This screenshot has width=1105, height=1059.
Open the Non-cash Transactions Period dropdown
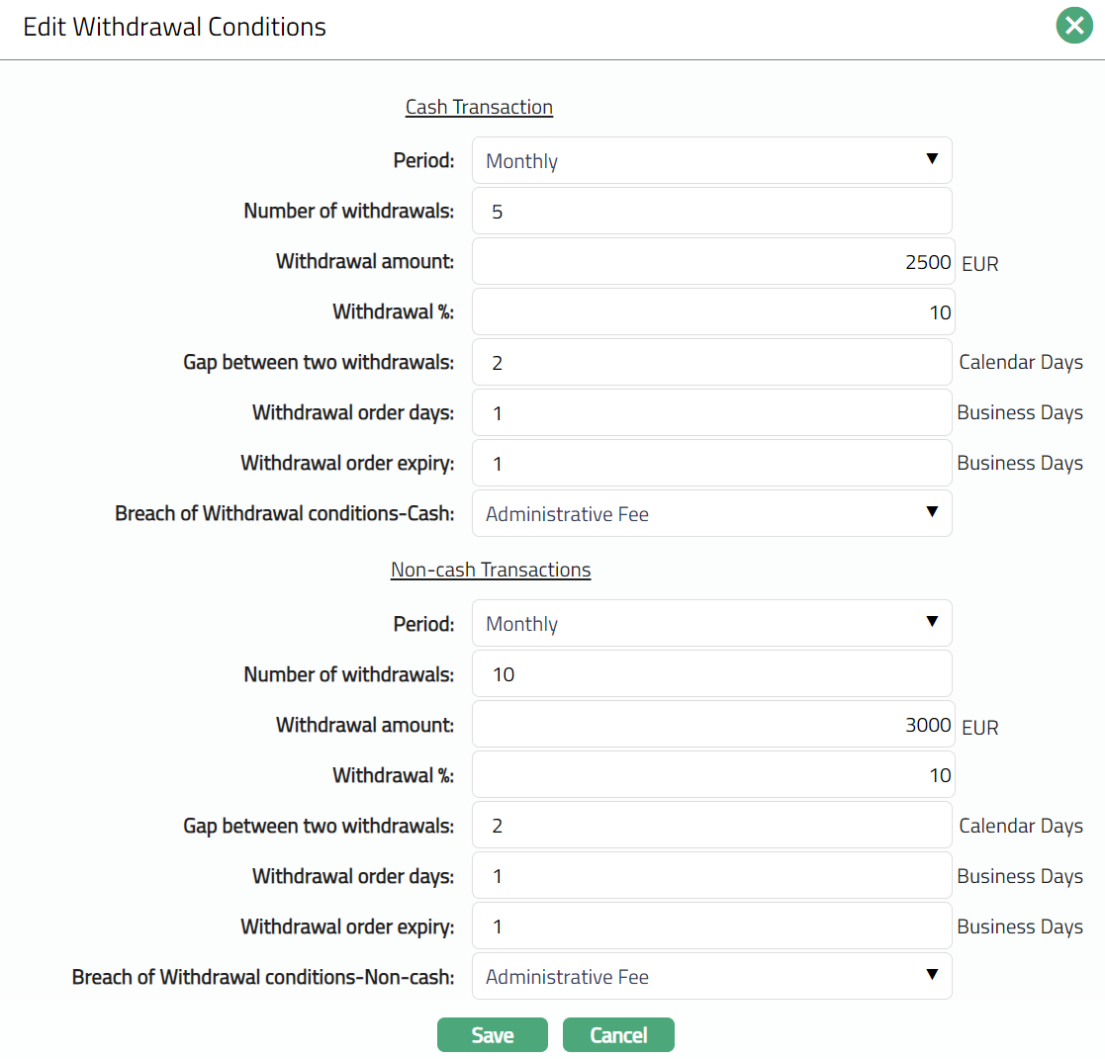pyautogui.click(x=711, y=623)
